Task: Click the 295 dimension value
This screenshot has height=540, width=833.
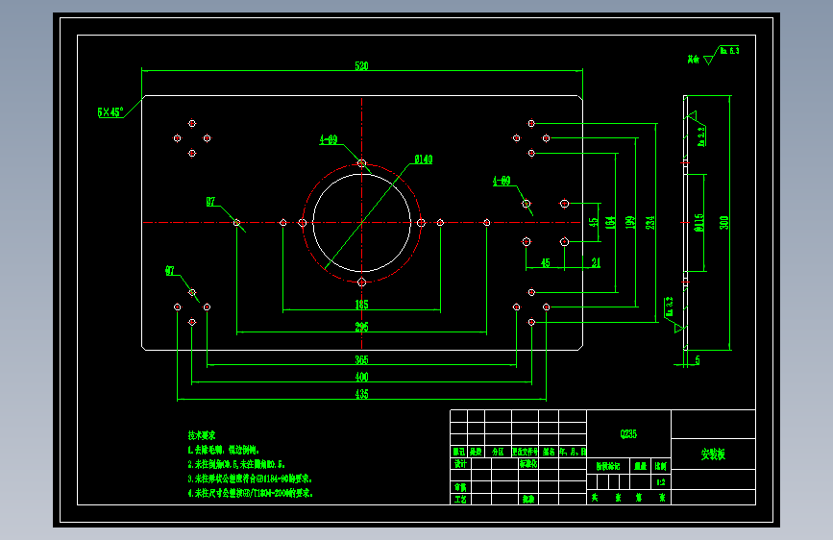Action: (x=362, y=327)
